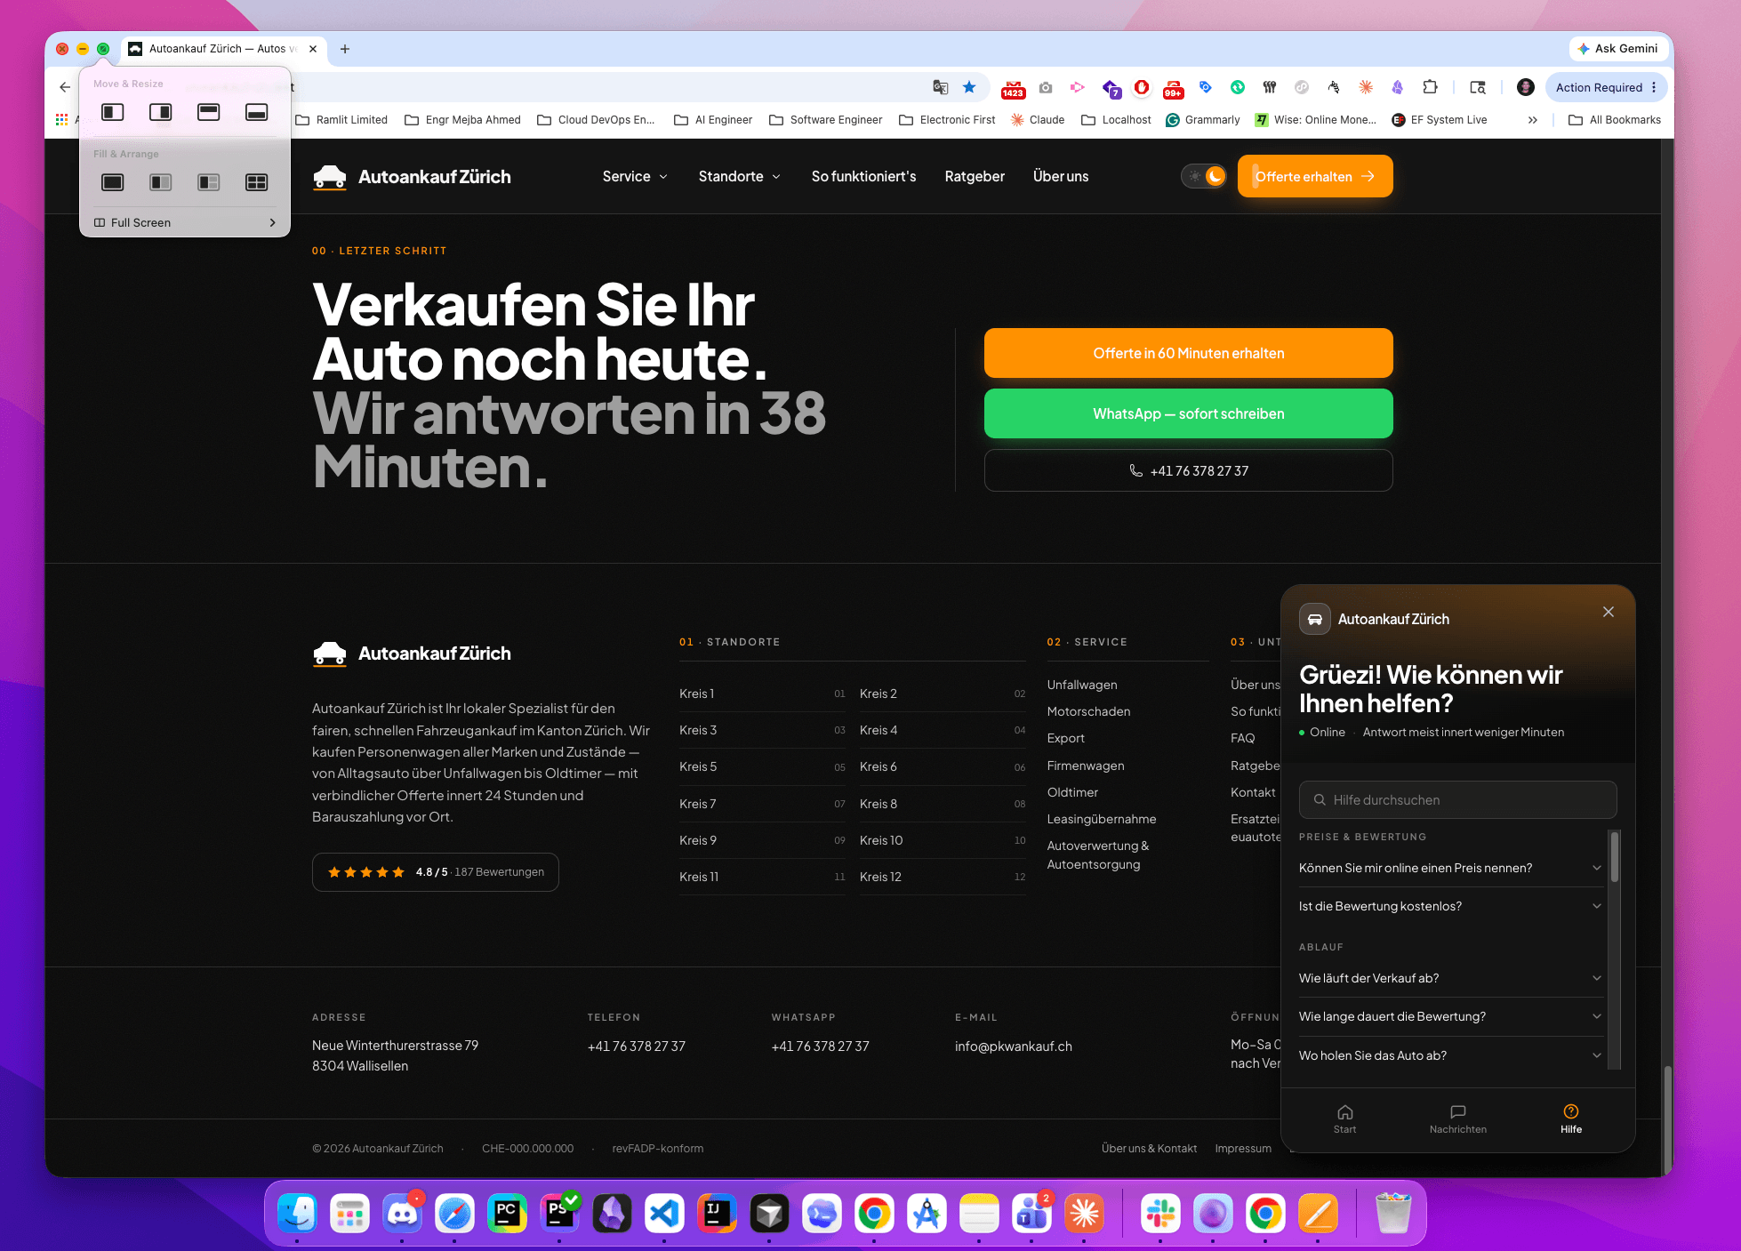1741x1251 pixels.
Task: Tile window to left half
Action: point(113,112)
